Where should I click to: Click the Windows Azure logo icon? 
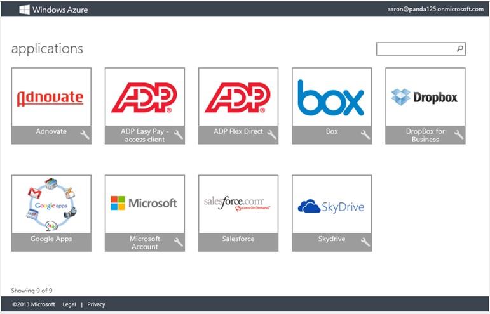point(24,10)
